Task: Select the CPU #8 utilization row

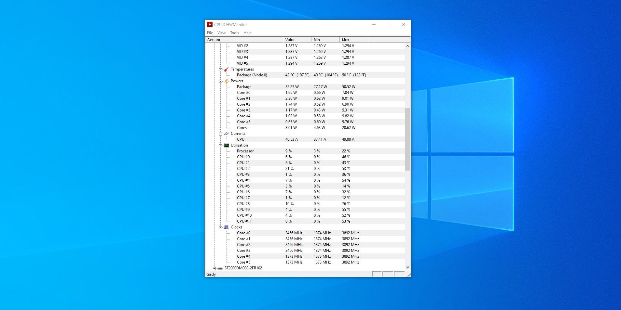Action: pos(243,204)
